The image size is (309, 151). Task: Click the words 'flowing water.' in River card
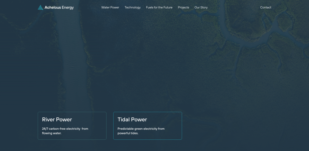pyautogui.click(x=52, y=133)
